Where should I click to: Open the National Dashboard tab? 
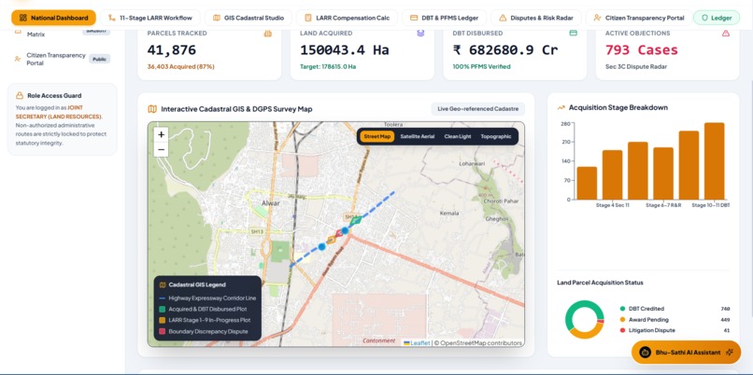point(54,18)
